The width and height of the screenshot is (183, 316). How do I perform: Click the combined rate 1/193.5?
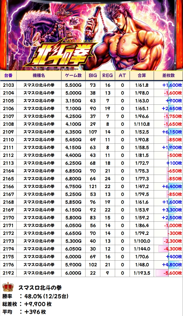point(142,273)
